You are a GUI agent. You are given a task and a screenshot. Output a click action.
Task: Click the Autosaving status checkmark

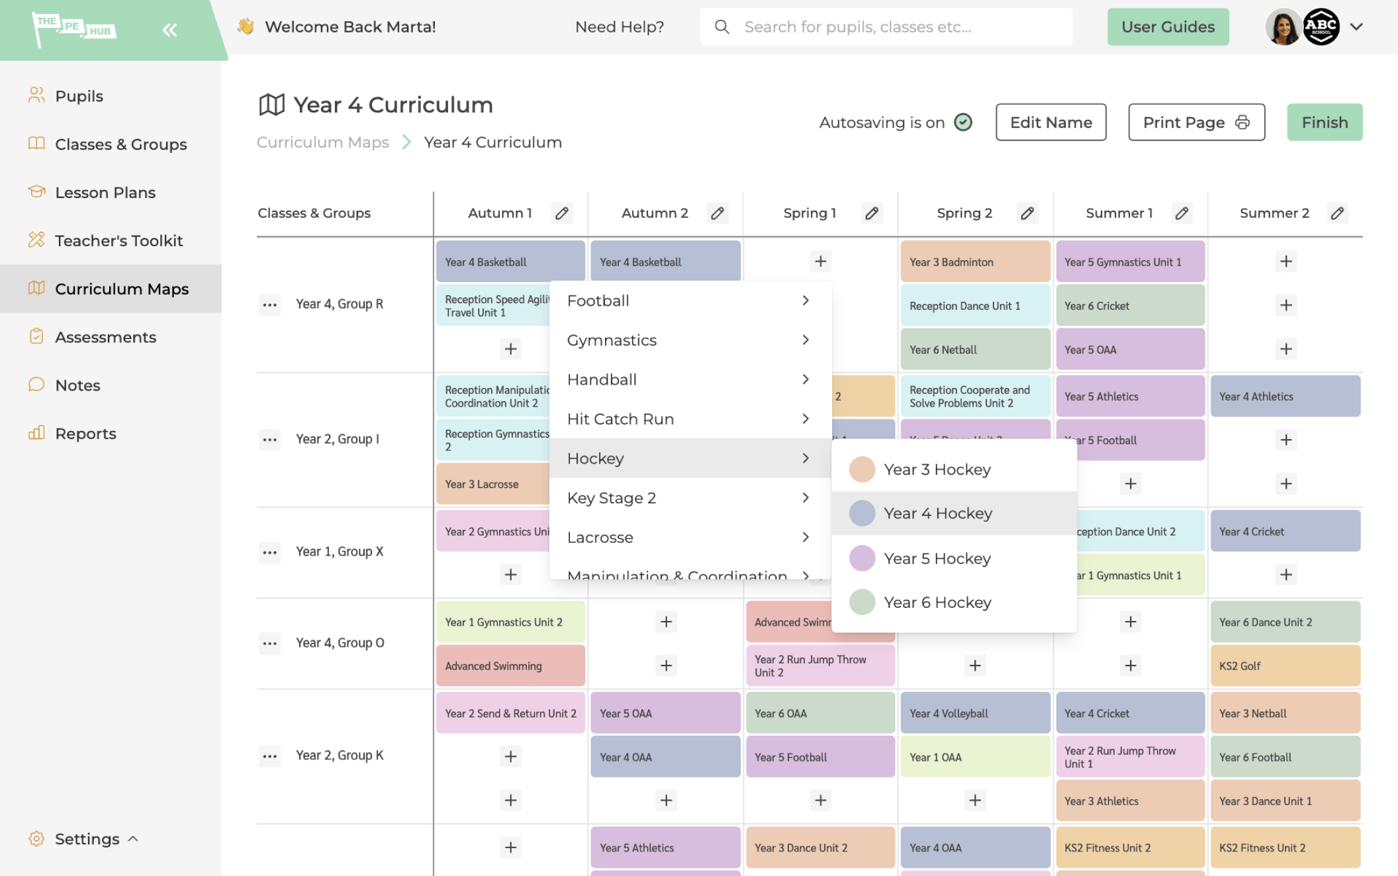(963, 122)
